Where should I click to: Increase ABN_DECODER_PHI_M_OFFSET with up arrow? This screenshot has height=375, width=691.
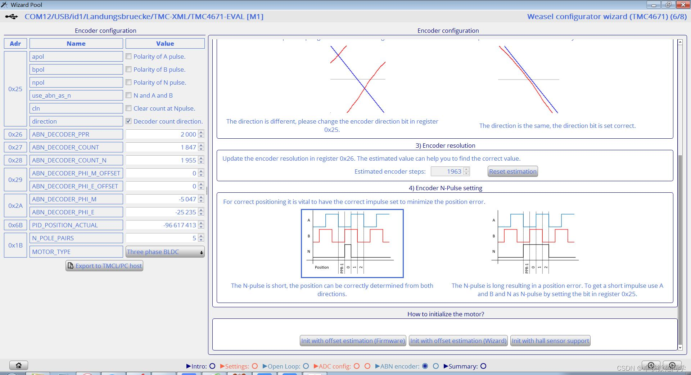pyautogui.click(x=201, y=171)
